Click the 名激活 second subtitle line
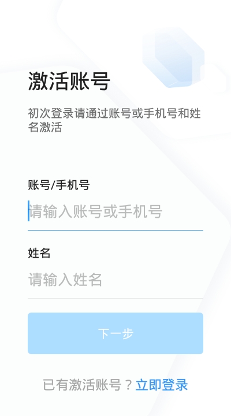 45,127
